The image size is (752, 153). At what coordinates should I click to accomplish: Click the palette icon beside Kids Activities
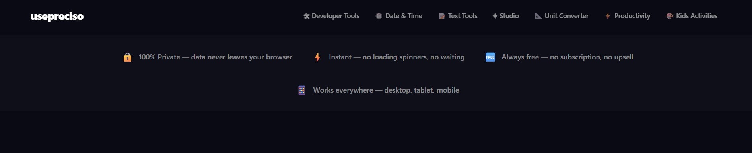(670, 16)
